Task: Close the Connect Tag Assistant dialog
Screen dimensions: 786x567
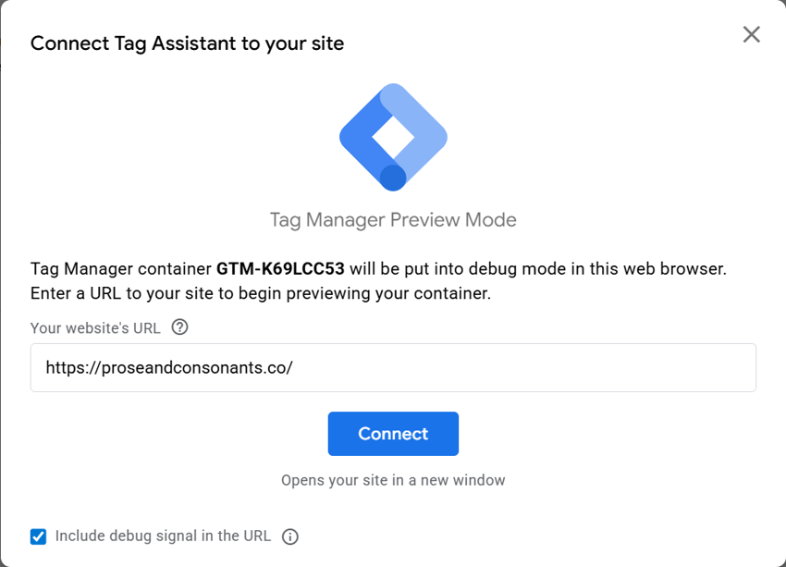Action: click(752, 35)
